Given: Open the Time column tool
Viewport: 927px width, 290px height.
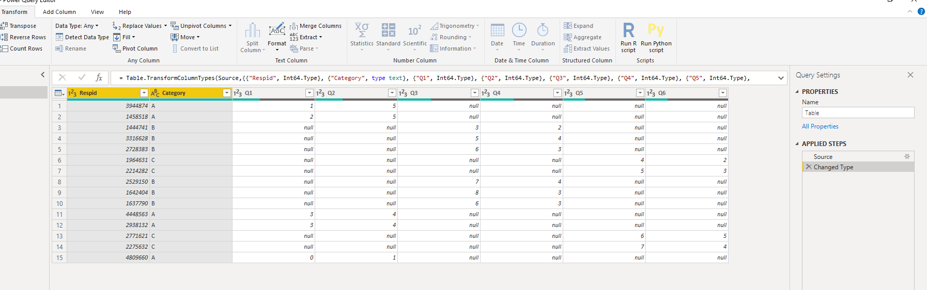Looking at the screenshot, I should click(x=519, y=36).
